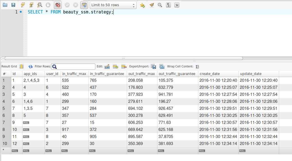The width and height of the screenshot is (292, 161).
Task: Select the breakpoint dot beside line 1
Action: [x=21, y=12]
